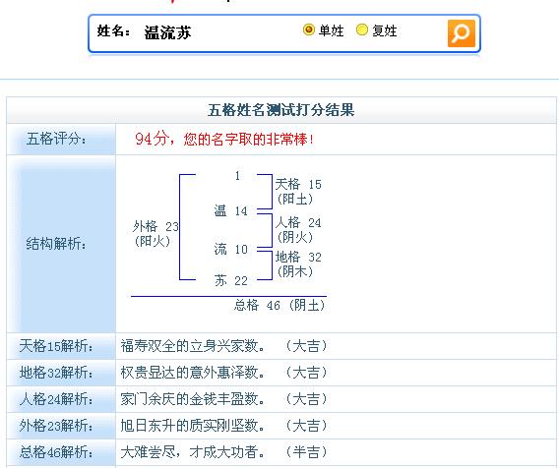Click the 姓名 label
The width and height of the screenshot is (559, 468).
coord(114,31)
